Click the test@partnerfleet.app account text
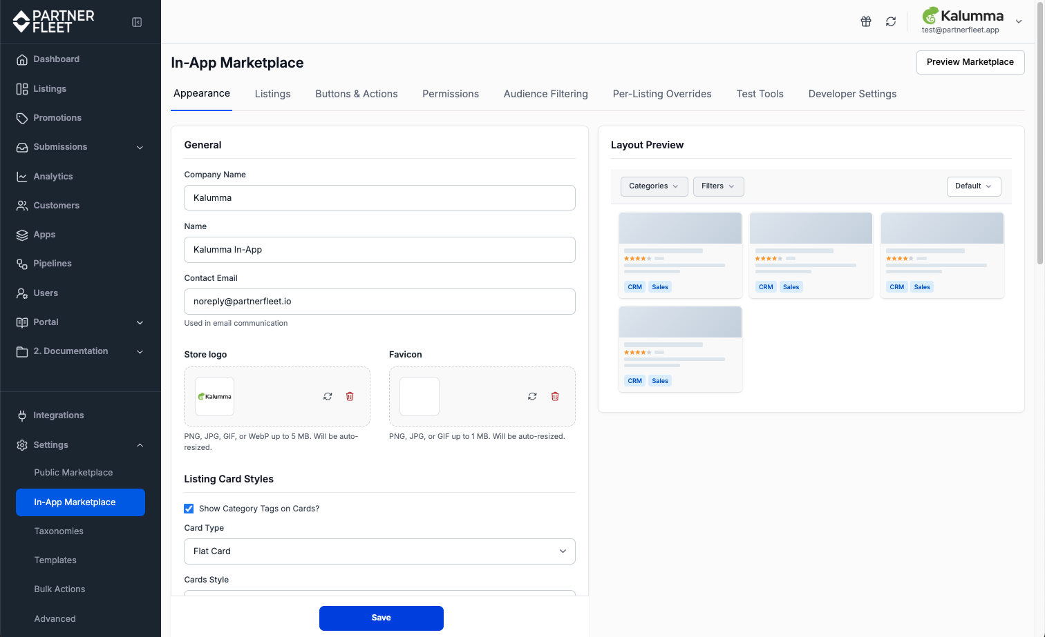The height and width of the screenshot is (637, 1045). pos(960,30)
